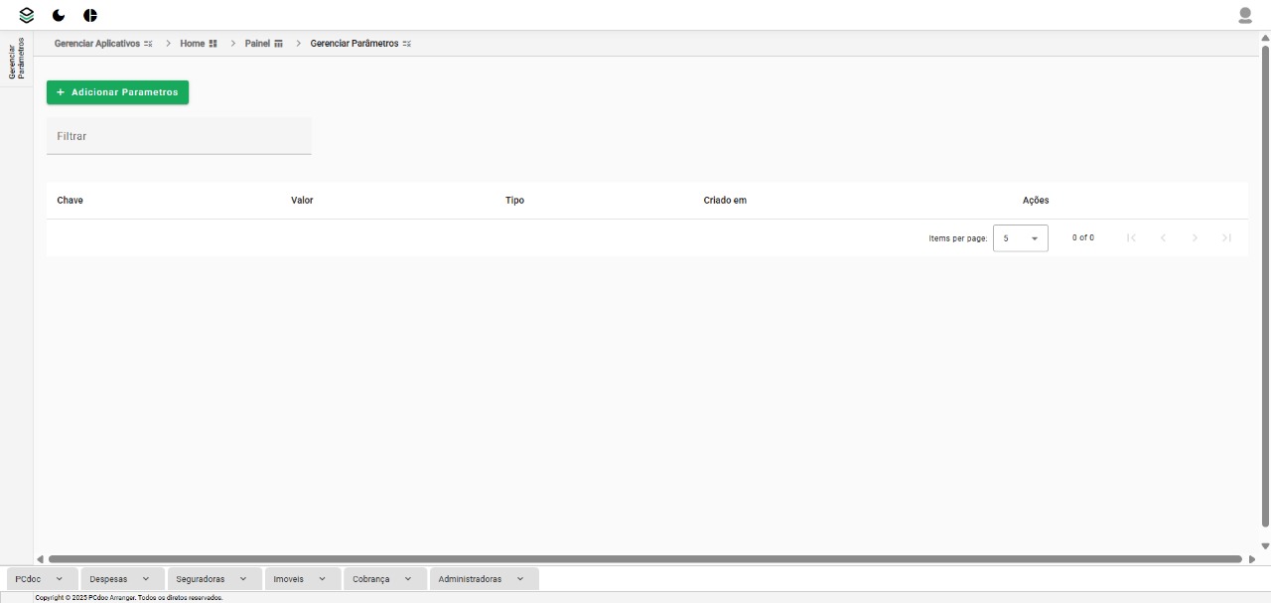Go to the previous page arrow
Screen dimensions: 1271x603
coord(1163,238)
